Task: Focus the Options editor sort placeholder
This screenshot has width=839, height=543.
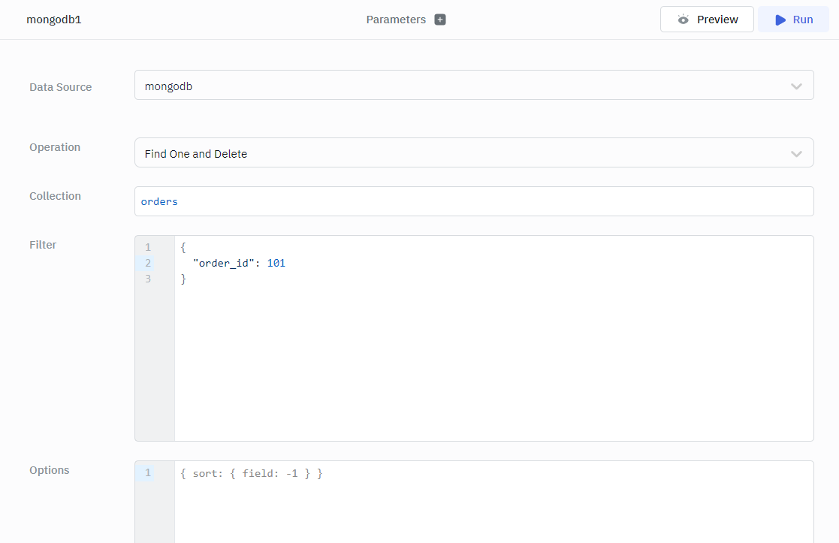Action: (252, 473)
